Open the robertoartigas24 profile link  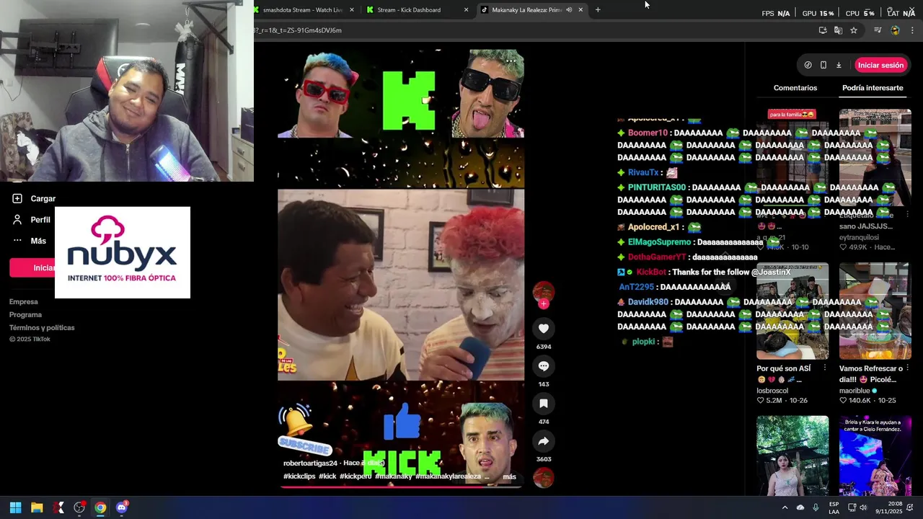click(310, 463)
